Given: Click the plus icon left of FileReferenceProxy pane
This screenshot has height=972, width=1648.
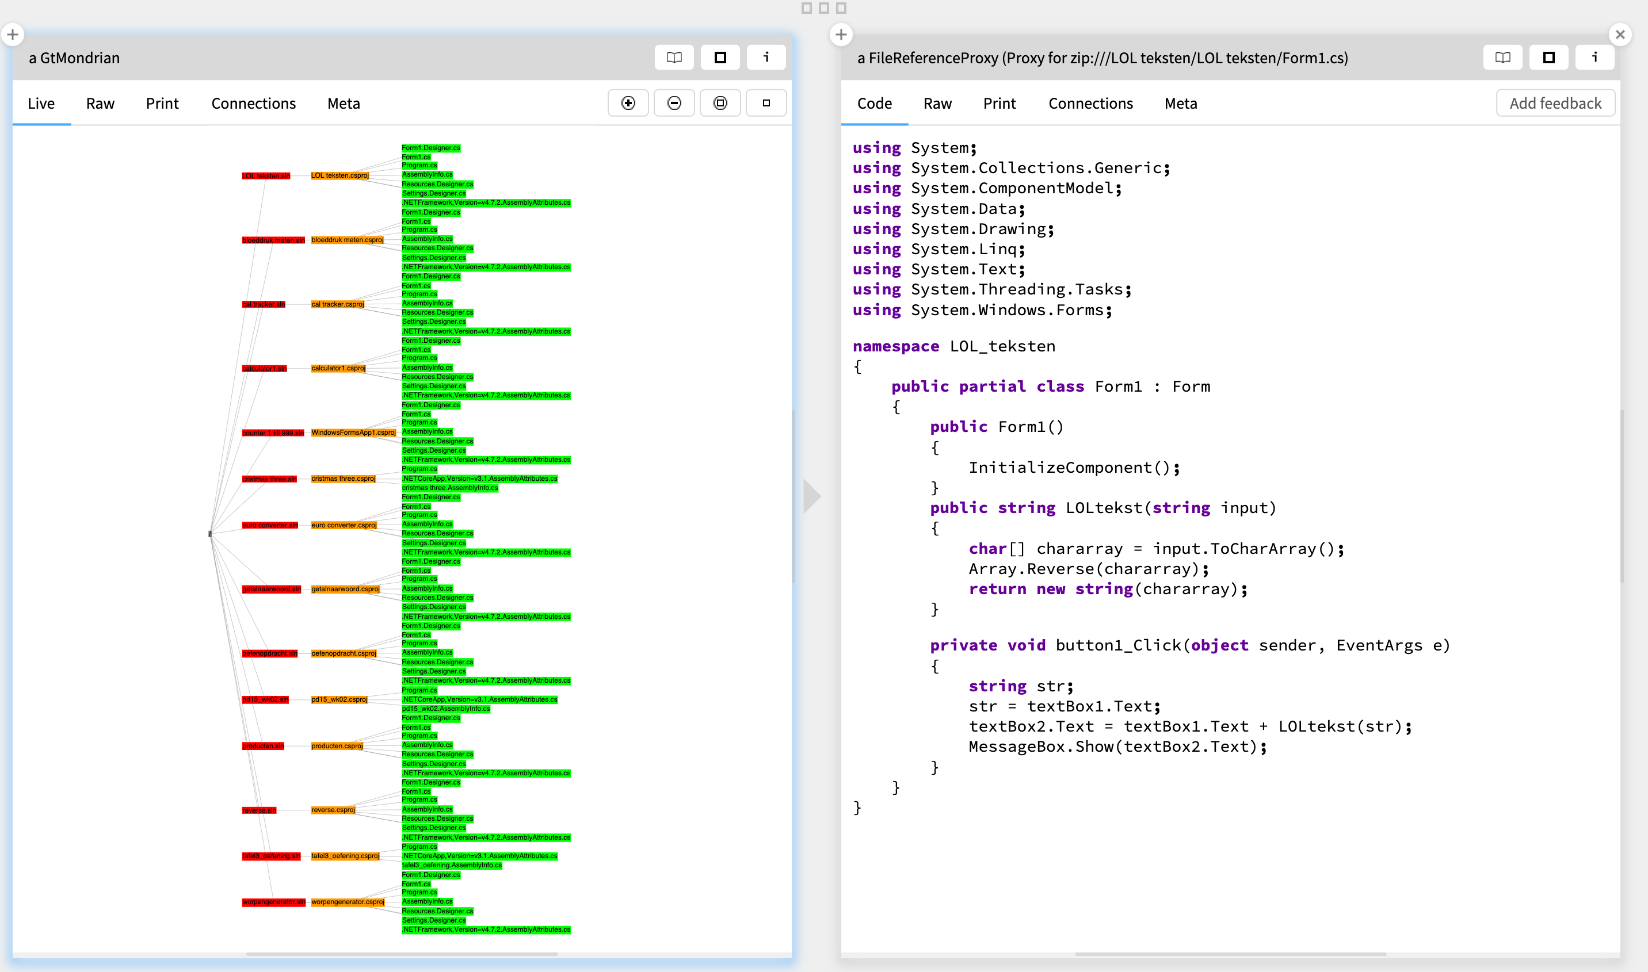Looking at the screenshot, I should click(841, 34).
